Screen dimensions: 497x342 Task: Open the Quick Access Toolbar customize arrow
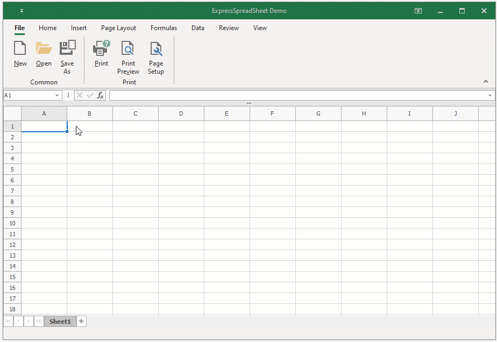[22, 11]
